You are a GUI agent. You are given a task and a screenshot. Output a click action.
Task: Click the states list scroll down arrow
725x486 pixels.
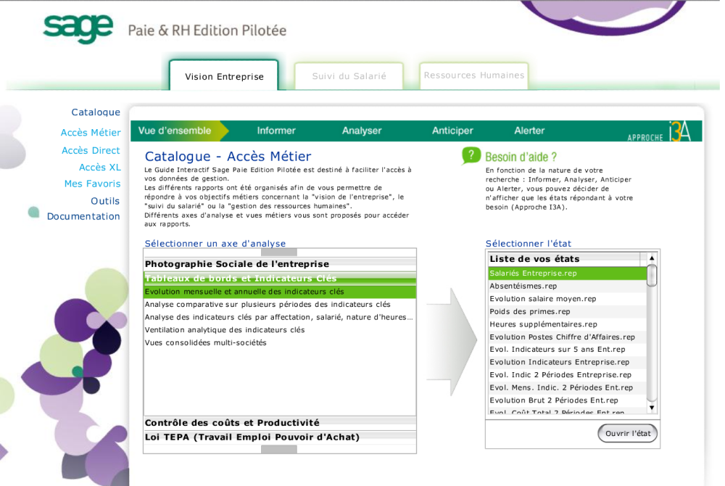coord(652,408)
